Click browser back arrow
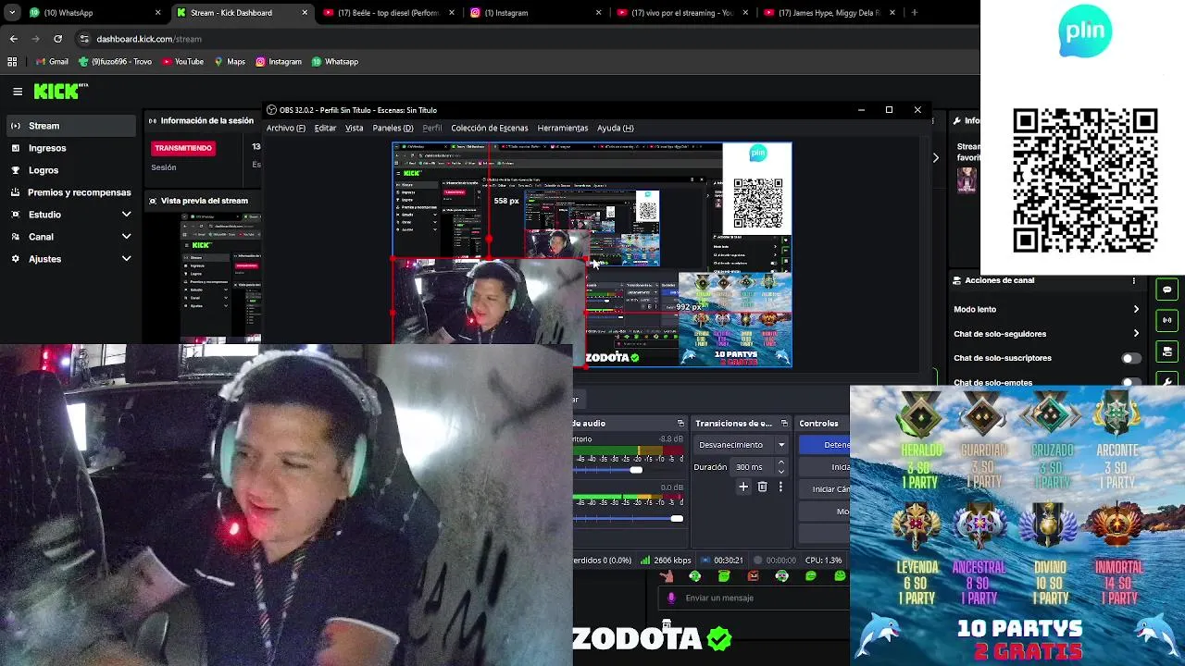1185x666 pixels. [13, 39]
